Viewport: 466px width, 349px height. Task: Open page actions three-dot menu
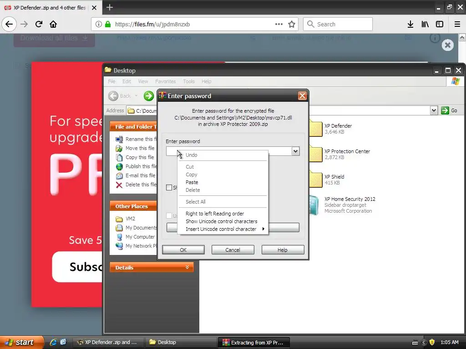[279, 24]
